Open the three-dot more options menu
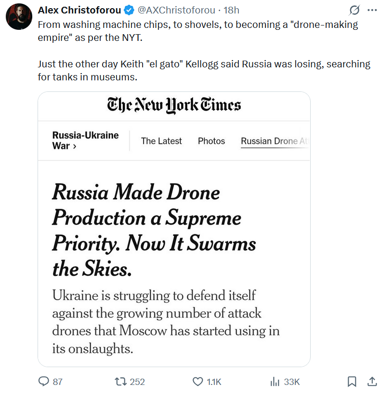Image resolution: width=381 pixels, height=396 pixels. click(x=372, y=11)
